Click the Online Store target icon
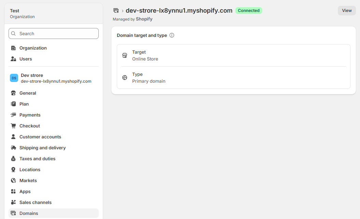Image resolution: width=360 pixels, height=219 pixels. pos(125,55)
